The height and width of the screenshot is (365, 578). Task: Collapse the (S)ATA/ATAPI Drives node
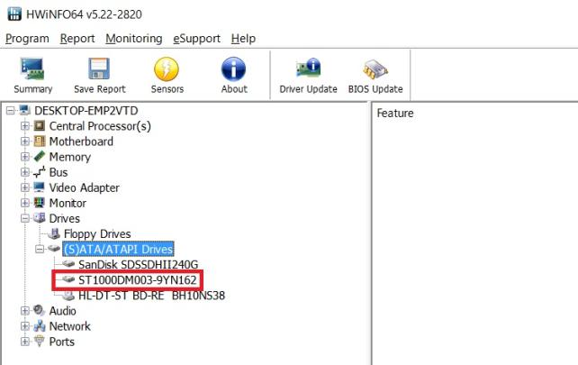(x=40, y=249)
